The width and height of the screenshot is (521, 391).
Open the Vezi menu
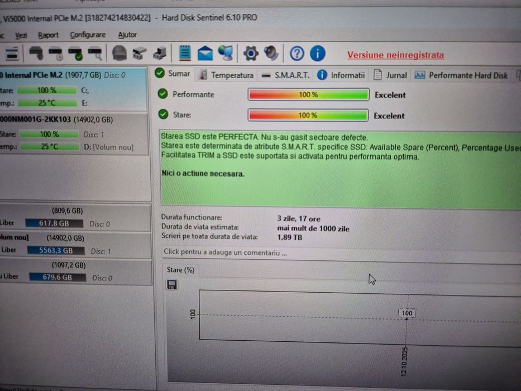21,35
